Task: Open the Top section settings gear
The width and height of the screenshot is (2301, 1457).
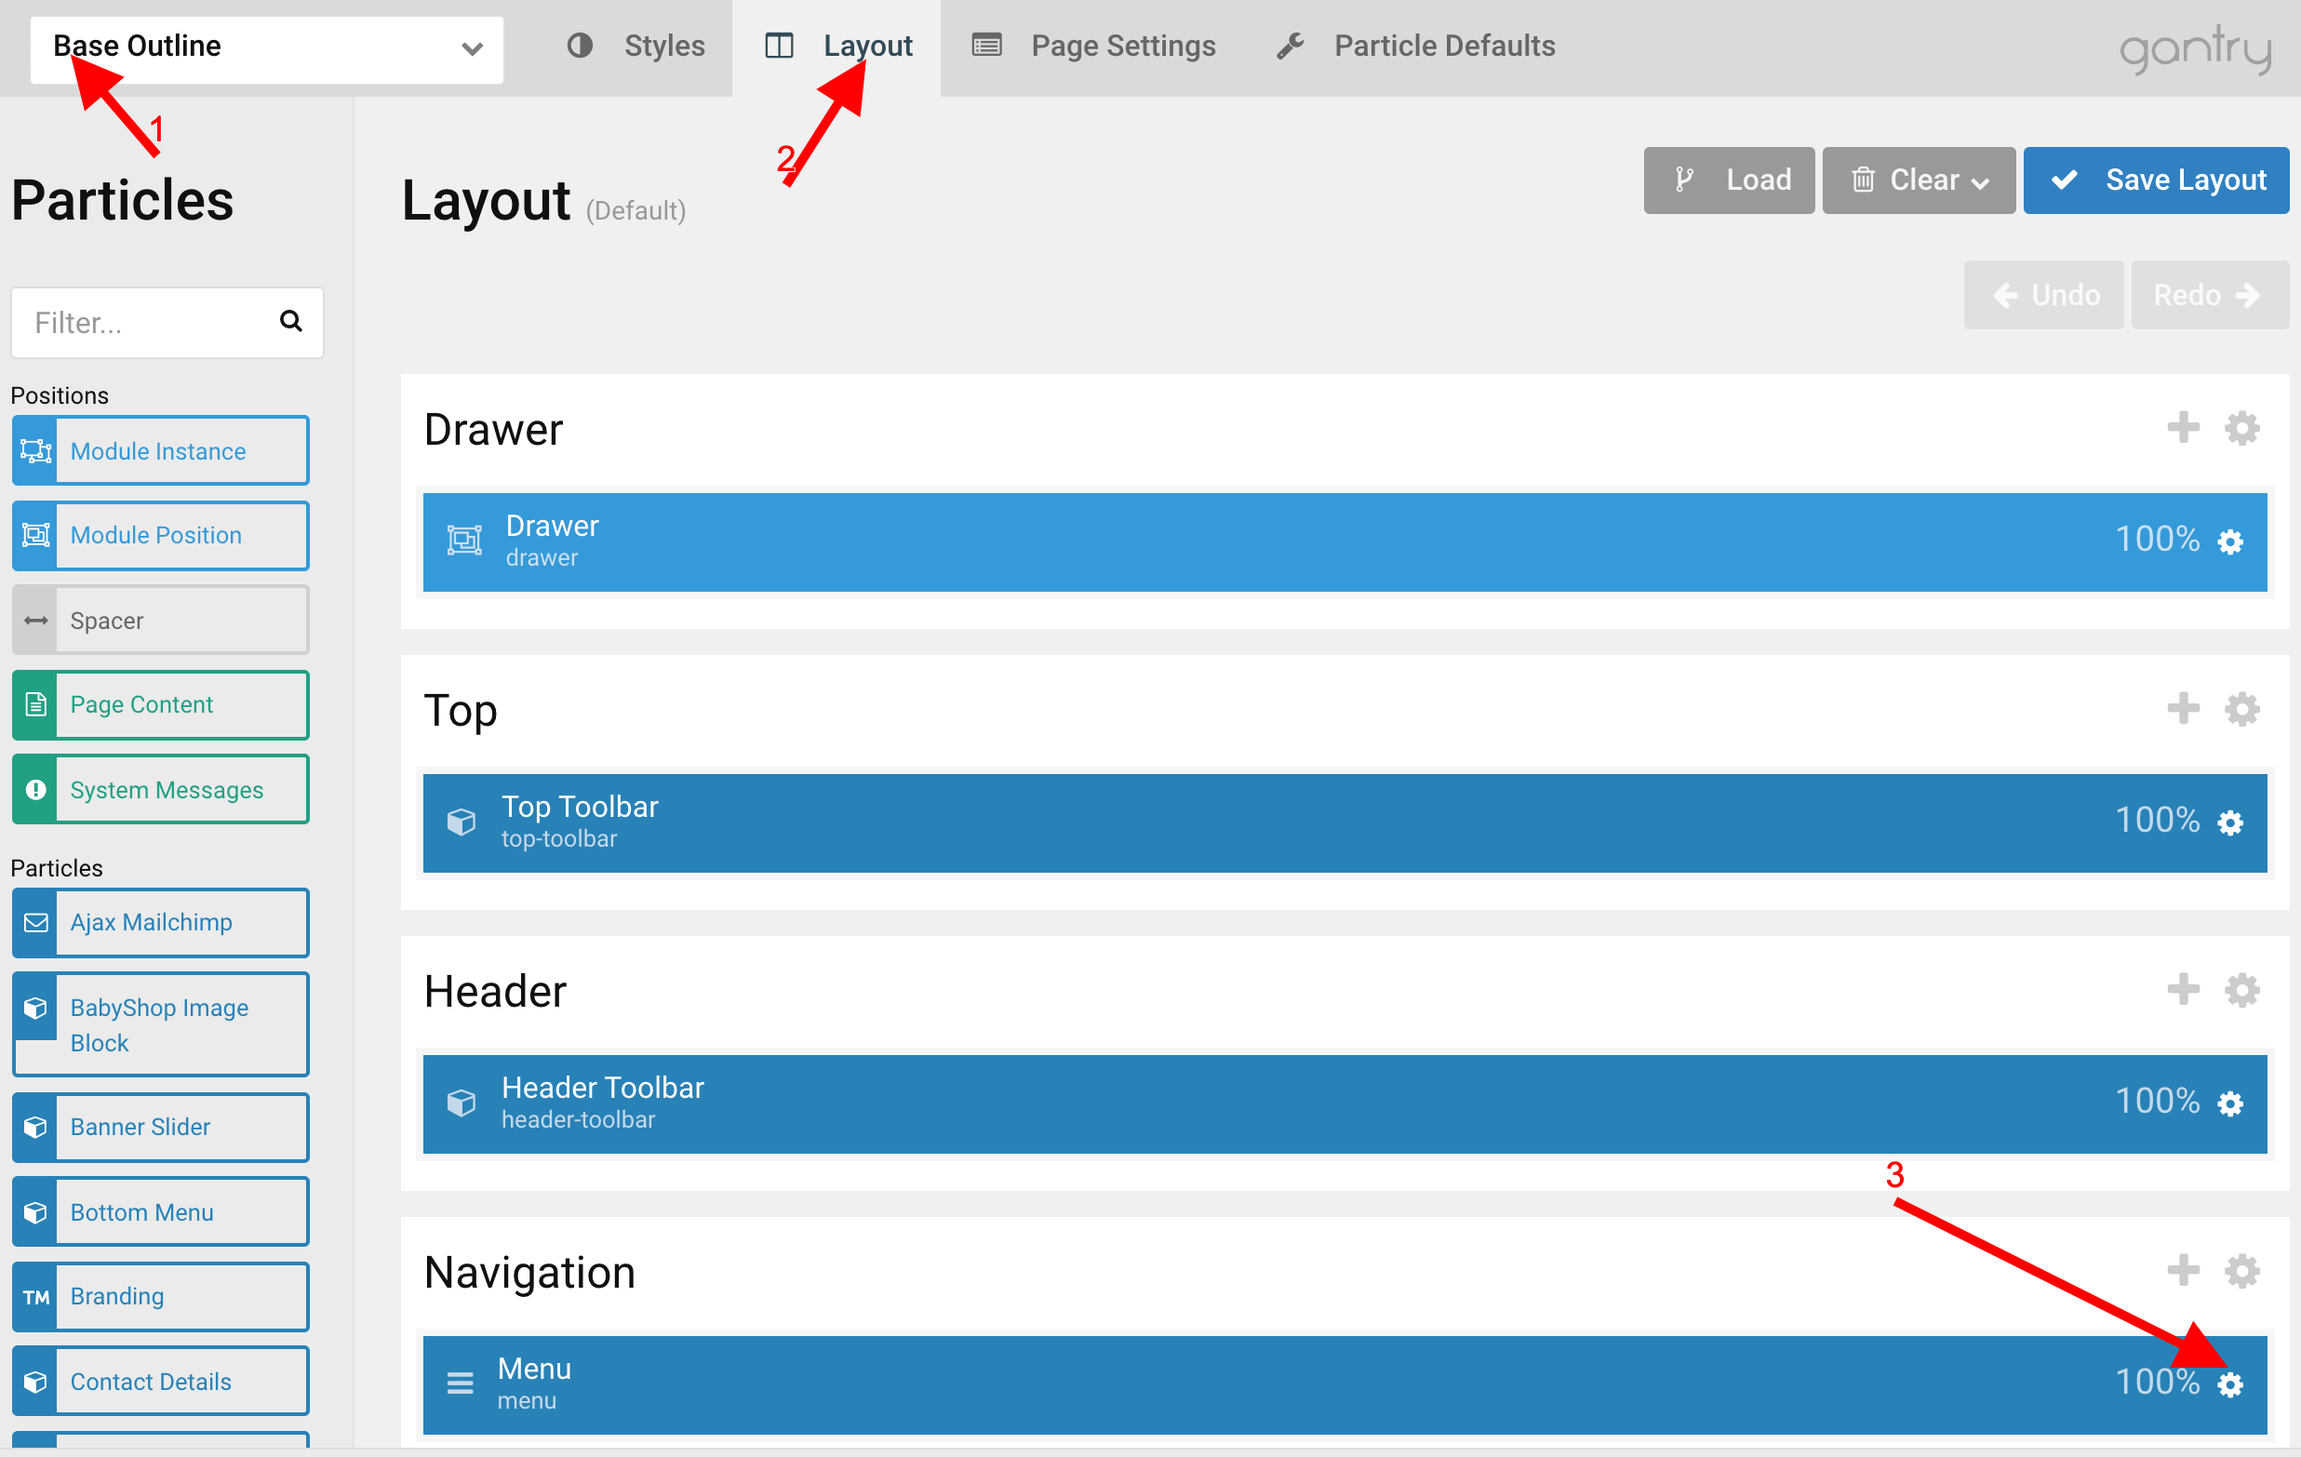Action: pyautogui.click(x=2241, y=709)
